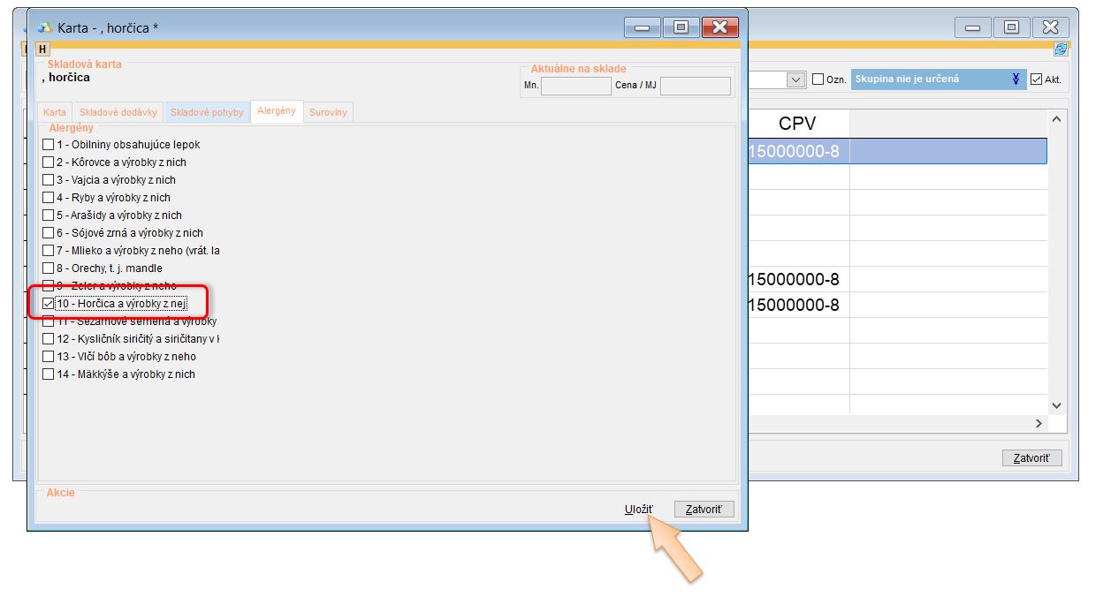
Task: Check allergen 1 - Obilniny obsahujúce lepok
Action: [x=49, y=145]
